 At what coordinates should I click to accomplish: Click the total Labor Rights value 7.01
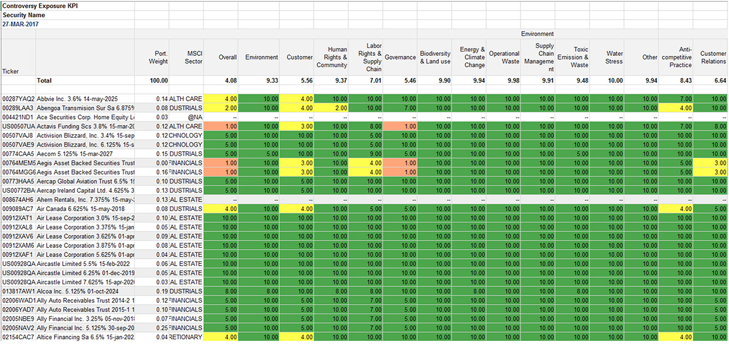click(375, 81)
